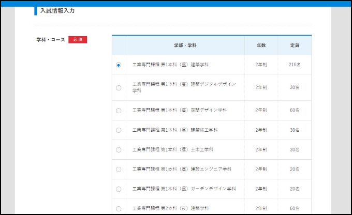Click the 空間デザイン学科 course name text
Viewport: 352px width, 215px height.
point(179,111)
